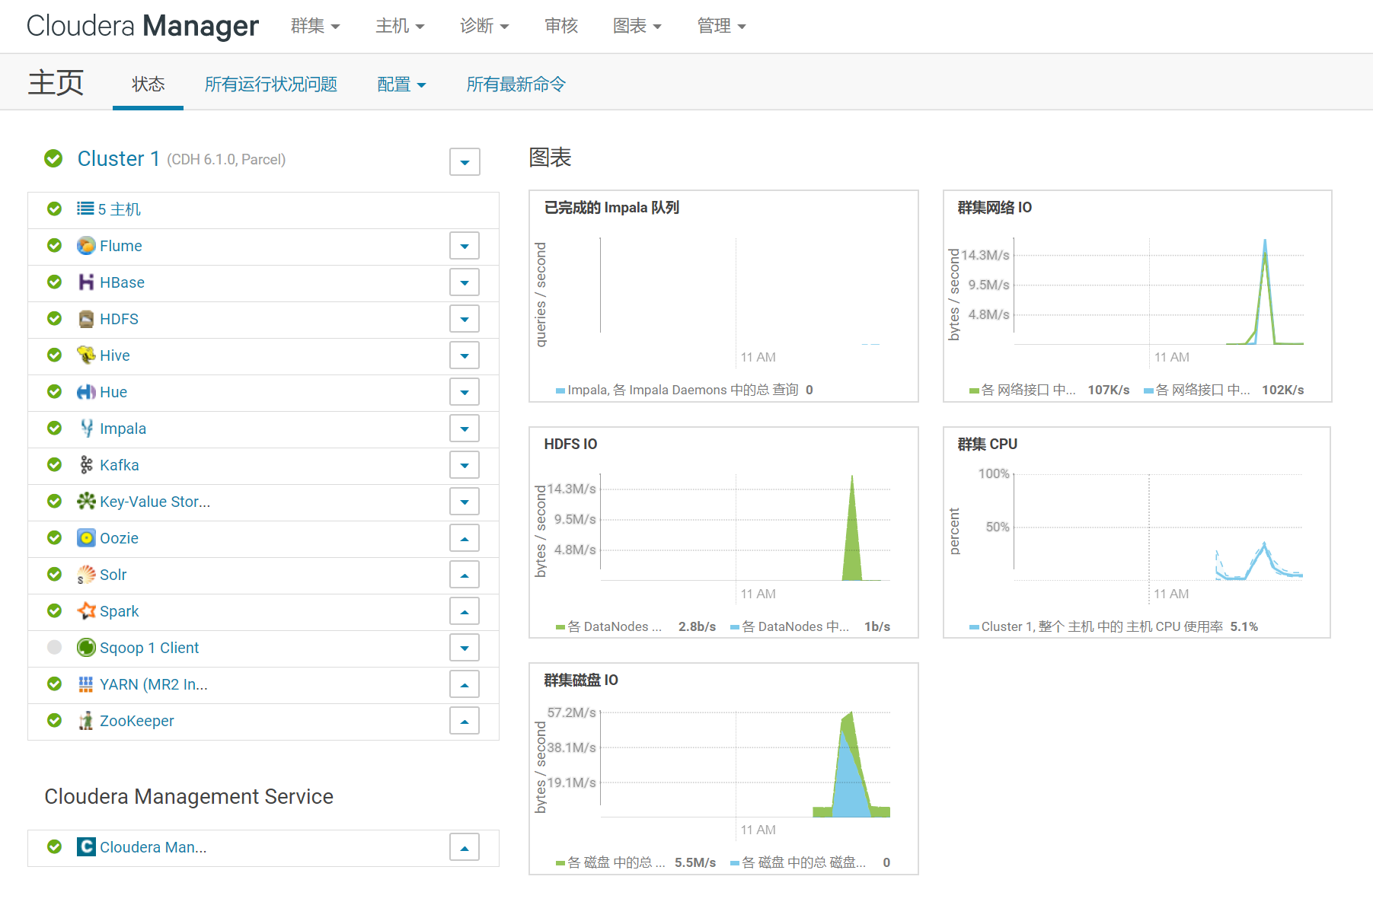Click the green health check beside Kafka
The image size is (1373, 921).
coord(54,465)
